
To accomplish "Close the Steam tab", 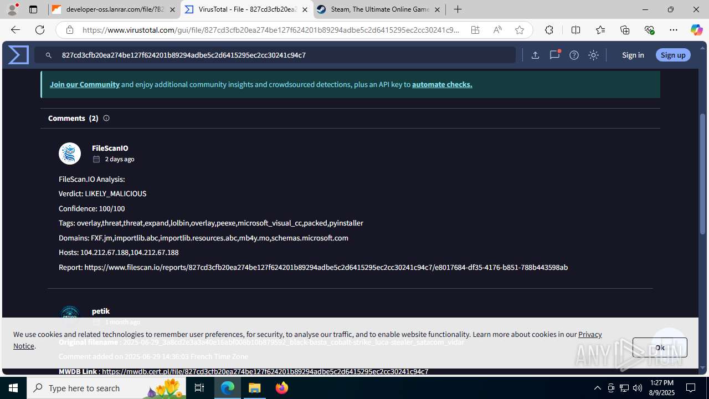I will (437, 9).
